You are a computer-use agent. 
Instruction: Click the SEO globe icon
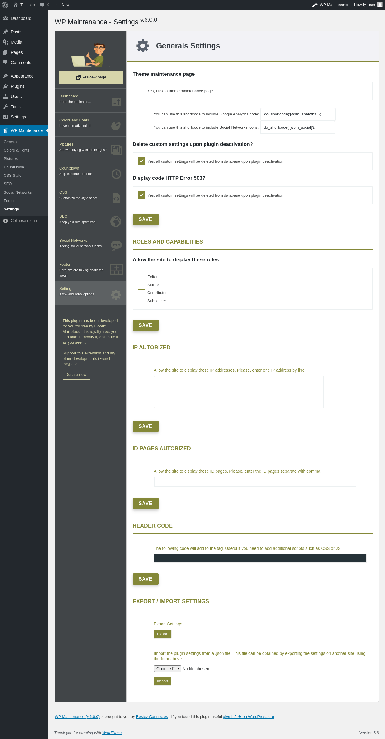pos(116,222)
